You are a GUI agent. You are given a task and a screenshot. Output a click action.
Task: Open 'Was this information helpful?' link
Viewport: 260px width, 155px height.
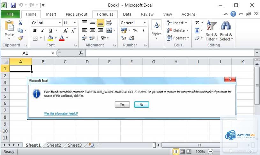point(61,114)
